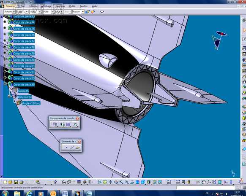Click the Create Multi-View icon
The image size is (246, 196).
pos(137,182)
